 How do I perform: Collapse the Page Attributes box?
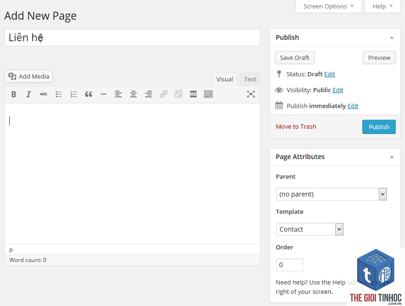pyautogui.click(x=392, y=157)
